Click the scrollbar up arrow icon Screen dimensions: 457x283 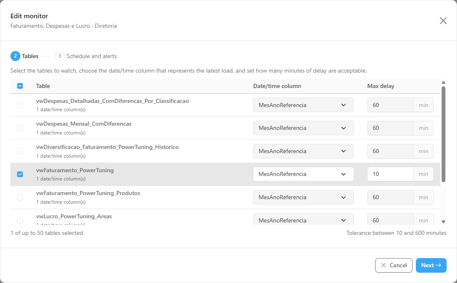443,83
